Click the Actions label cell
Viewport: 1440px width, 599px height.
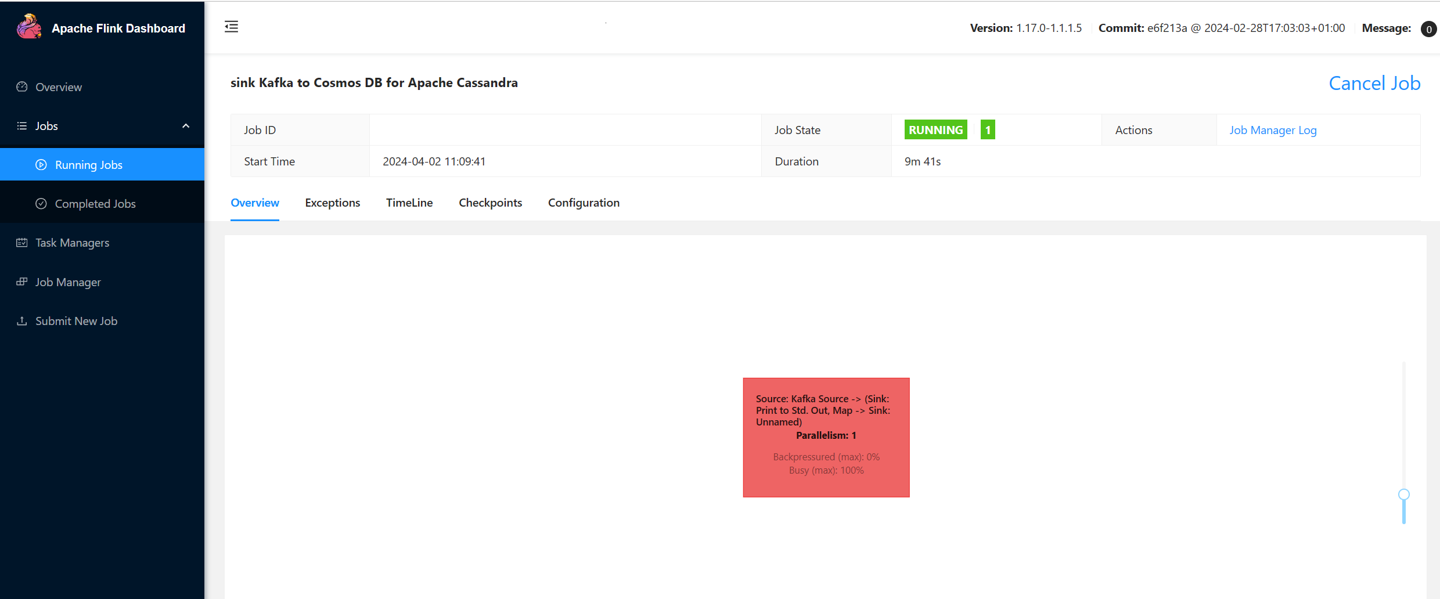click(1159, 130)
